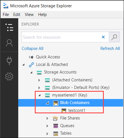
Task: Click the Search for resources field
Action: 61,37
